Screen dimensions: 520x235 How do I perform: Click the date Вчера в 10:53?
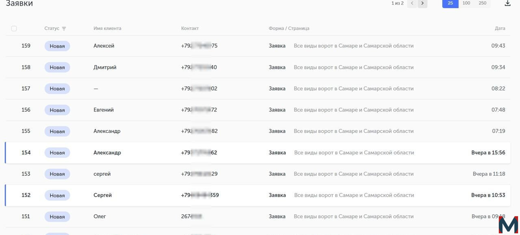tap(488, 195)
